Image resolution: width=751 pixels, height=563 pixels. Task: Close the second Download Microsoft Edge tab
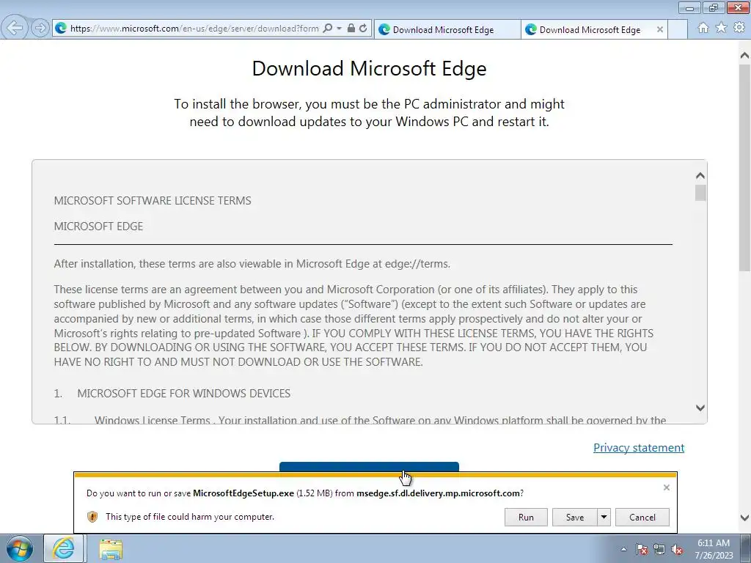659,29
